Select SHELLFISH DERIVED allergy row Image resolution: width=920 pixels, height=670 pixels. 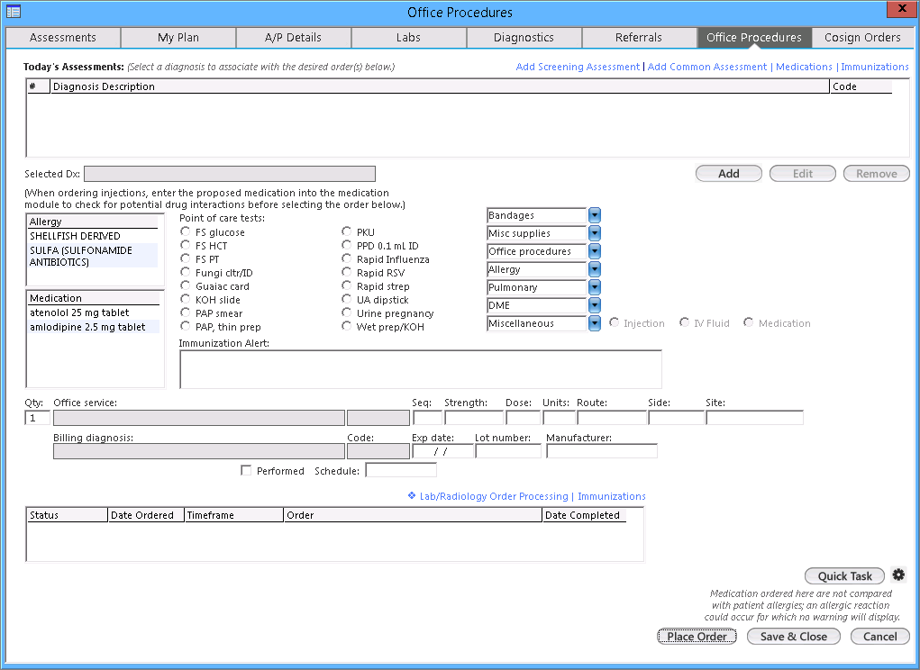tap(94, 236)
